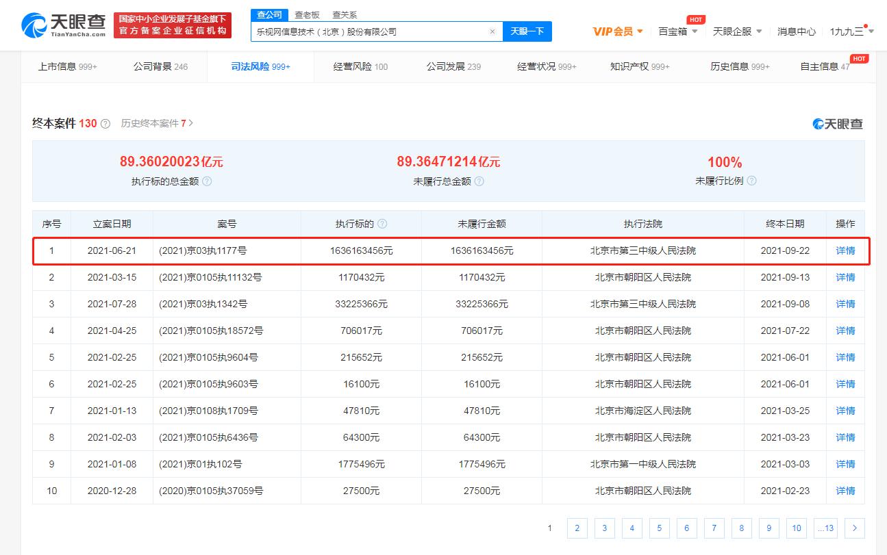Switch to 查关系 search tab
Viewport: 887px width, 555px height.
[x=345, y=14]
